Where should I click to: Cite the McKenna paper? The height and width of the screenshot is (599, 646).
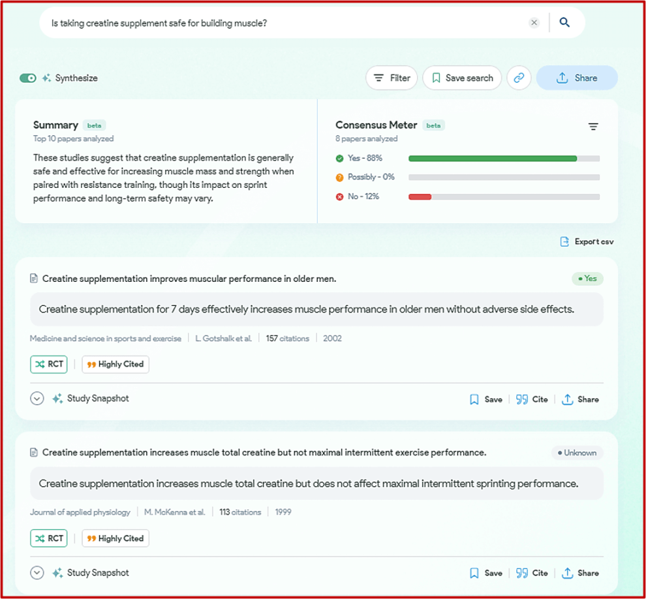pos(532,573)
